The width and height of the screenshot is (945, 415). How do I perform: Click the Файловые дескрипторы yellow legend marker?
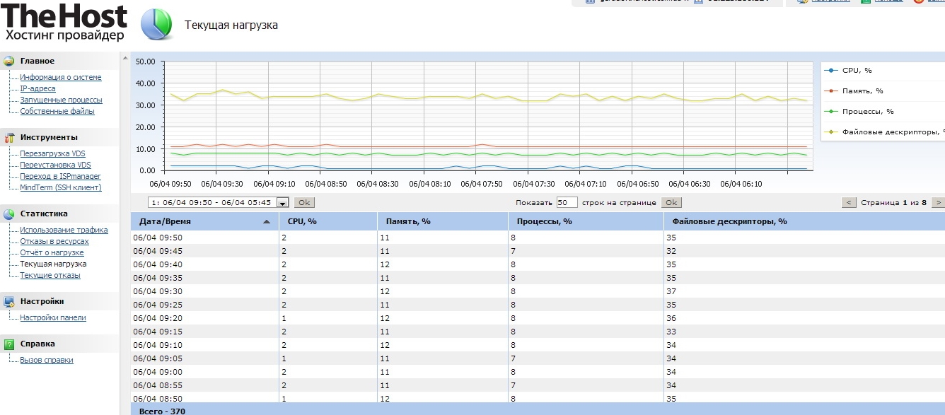pos(833,132)
